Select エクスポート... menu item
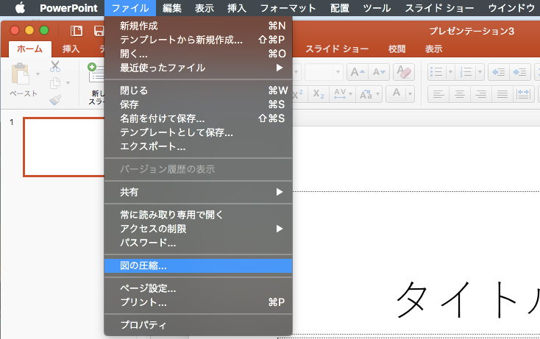Image resolution: width=540 pixels, height=339 pixels. 198,146
